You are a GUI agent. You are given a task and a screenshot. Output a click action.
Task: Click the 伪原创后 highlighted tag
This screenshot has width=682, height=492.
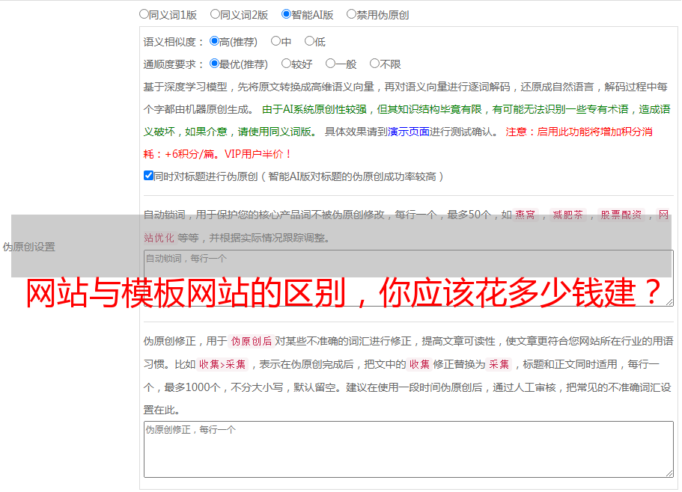[252, 341]
